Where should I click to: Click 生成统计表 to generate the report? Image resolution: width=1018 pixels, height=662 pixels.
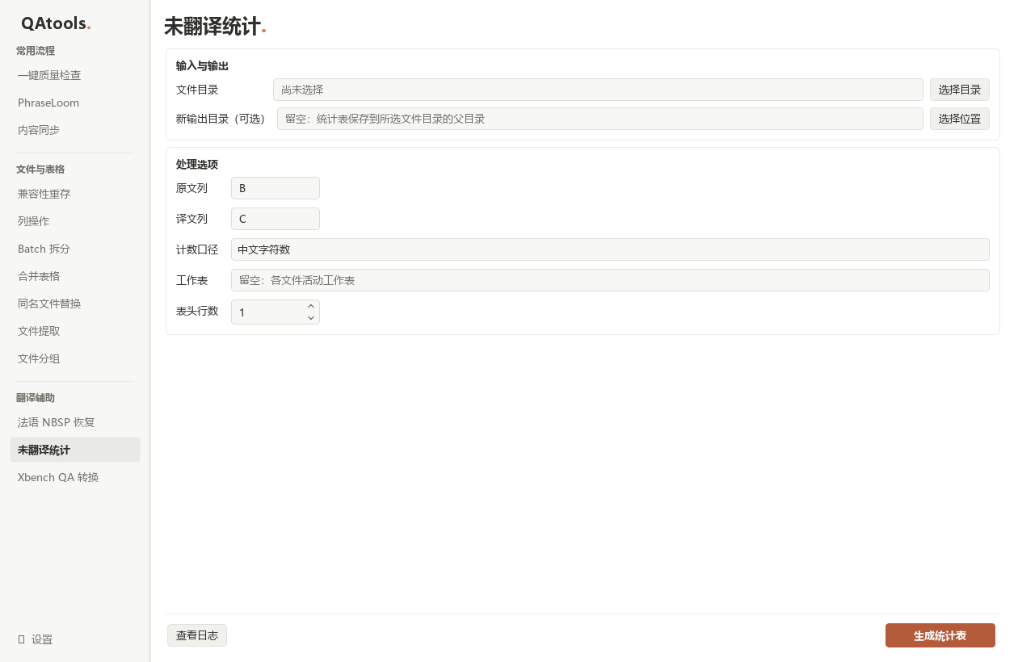pos(940,635)
